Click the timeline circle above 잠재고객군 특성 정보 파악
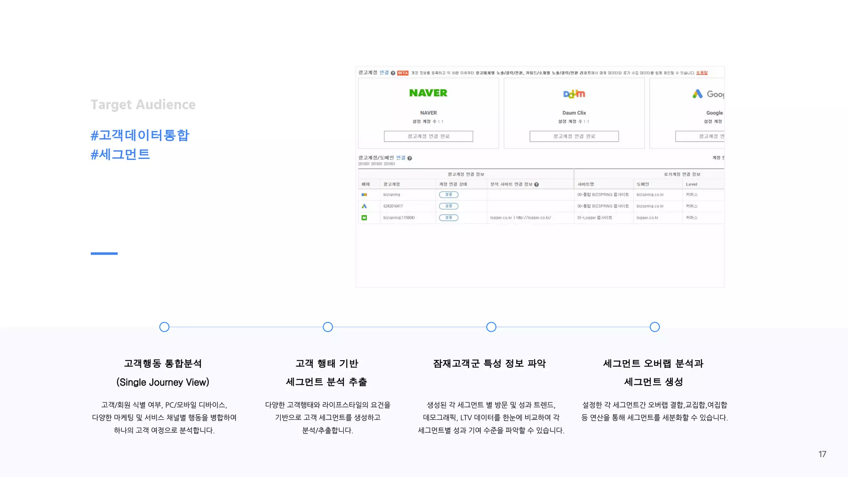Viewport: 848px width, 477px height. click(491, 327)
